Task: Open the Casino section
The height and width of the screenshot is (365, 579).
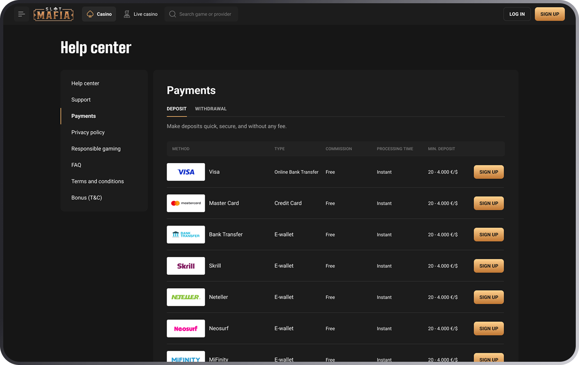Action: (99, 14)
